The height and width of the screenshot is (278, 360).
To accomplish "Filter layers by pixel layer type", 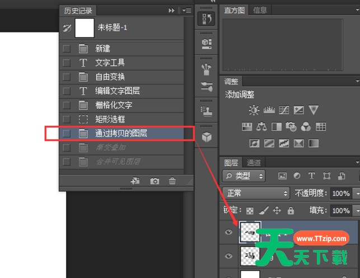I will pos(282,176).
